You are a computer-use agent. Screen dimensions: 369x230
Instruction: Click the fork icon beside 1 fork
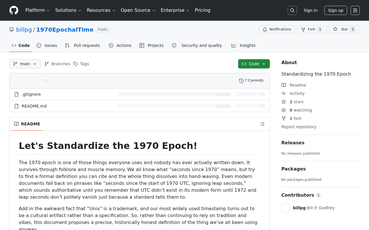pyautogui.click(x=284, y=118)
